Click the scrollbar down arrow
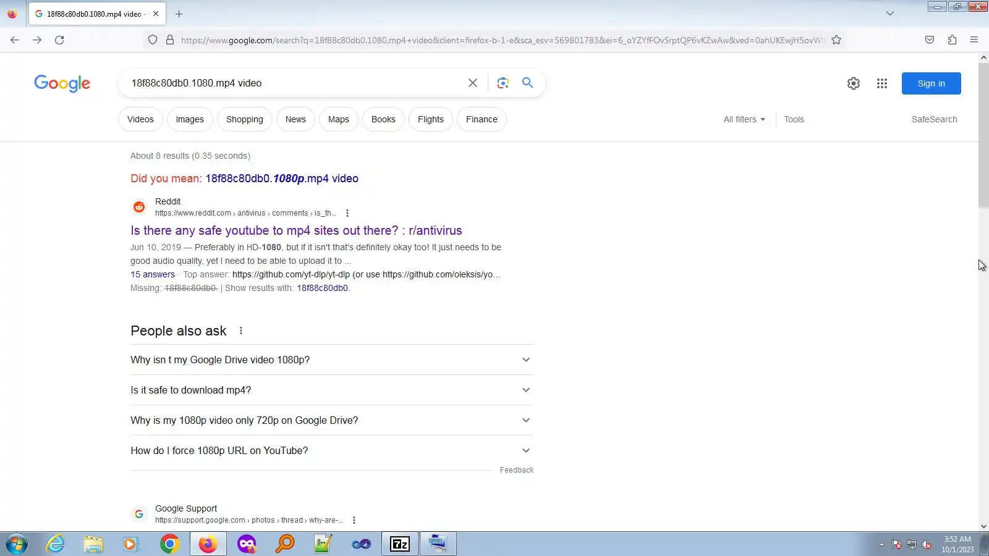Viewport: 989px width, 556px height. 983,526
